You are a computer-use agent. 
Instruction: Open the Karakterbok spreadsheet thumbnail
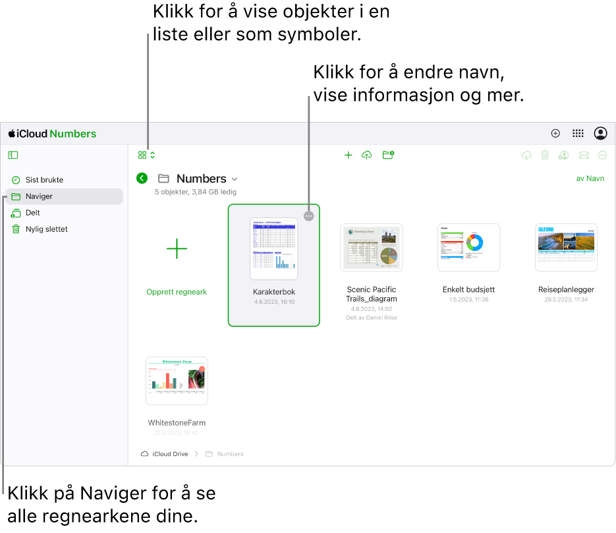[x=274, y=248]
